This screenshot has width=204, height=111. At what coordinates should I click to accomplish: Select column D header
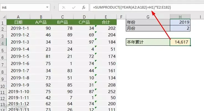click(x=84, y=17)
